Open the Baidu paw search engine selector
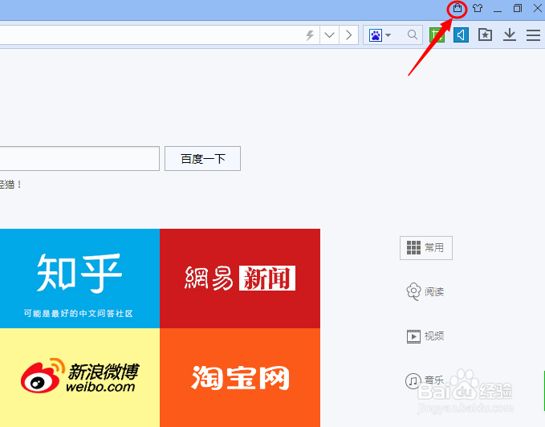The height and width of the screenshot is (427, 545). (x=380, y=35)
